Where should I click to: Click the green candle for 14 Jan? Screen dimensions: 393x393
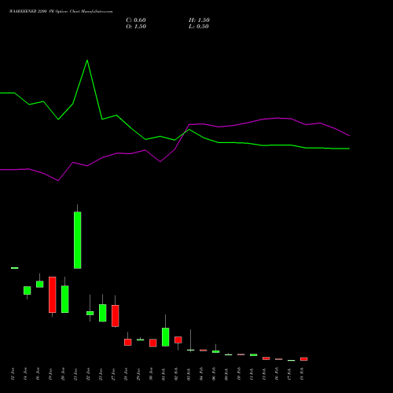click(28, 290)
